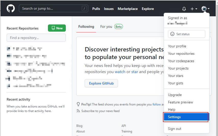Open the notifications bell
The width and height of the screenshot is (218, 136).
pos(184,9)
